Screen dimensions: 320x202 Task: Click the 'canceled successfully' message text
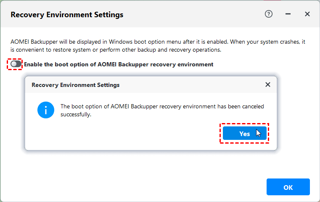pyautogui.click(x=162, y=107)
